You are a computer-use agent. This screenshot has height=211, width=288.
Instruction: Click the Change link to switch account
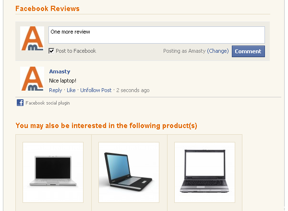click(x=218, y=51)
